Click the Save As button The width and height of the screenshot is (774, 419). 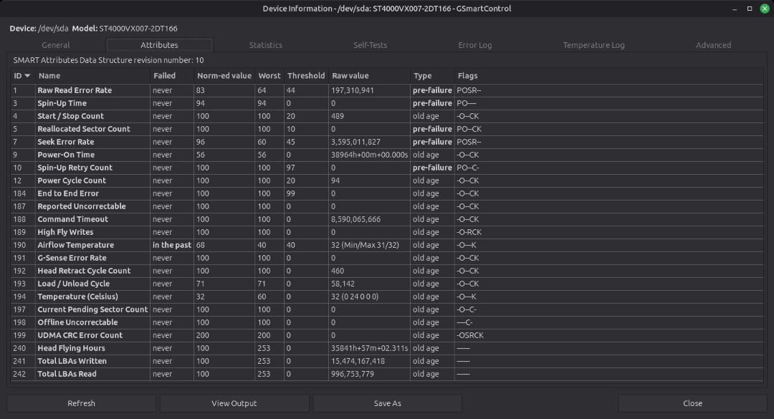point(388,403)
